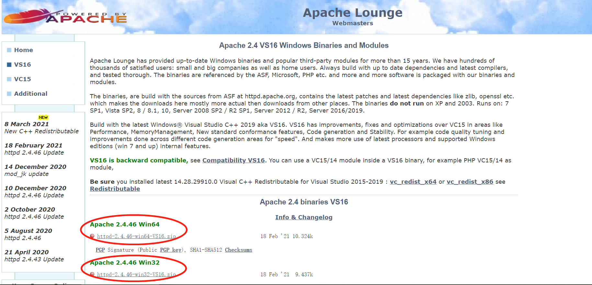Open Info & Changelog link

coord(304,217)
